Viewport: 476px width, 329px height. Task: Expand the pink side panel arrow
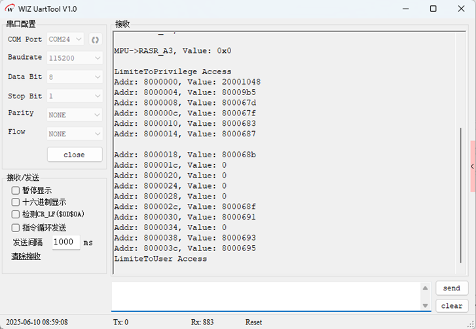[x=473, y=167]
